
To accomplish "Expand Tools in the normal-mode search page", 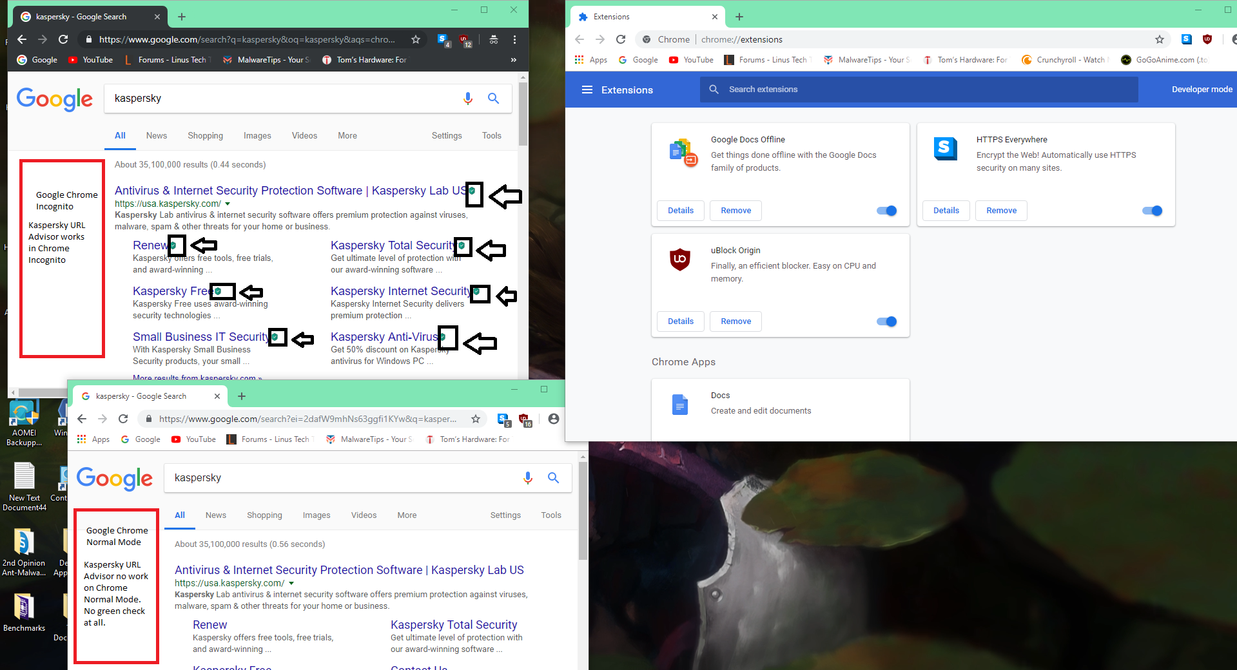I will (x=551, y=515).
